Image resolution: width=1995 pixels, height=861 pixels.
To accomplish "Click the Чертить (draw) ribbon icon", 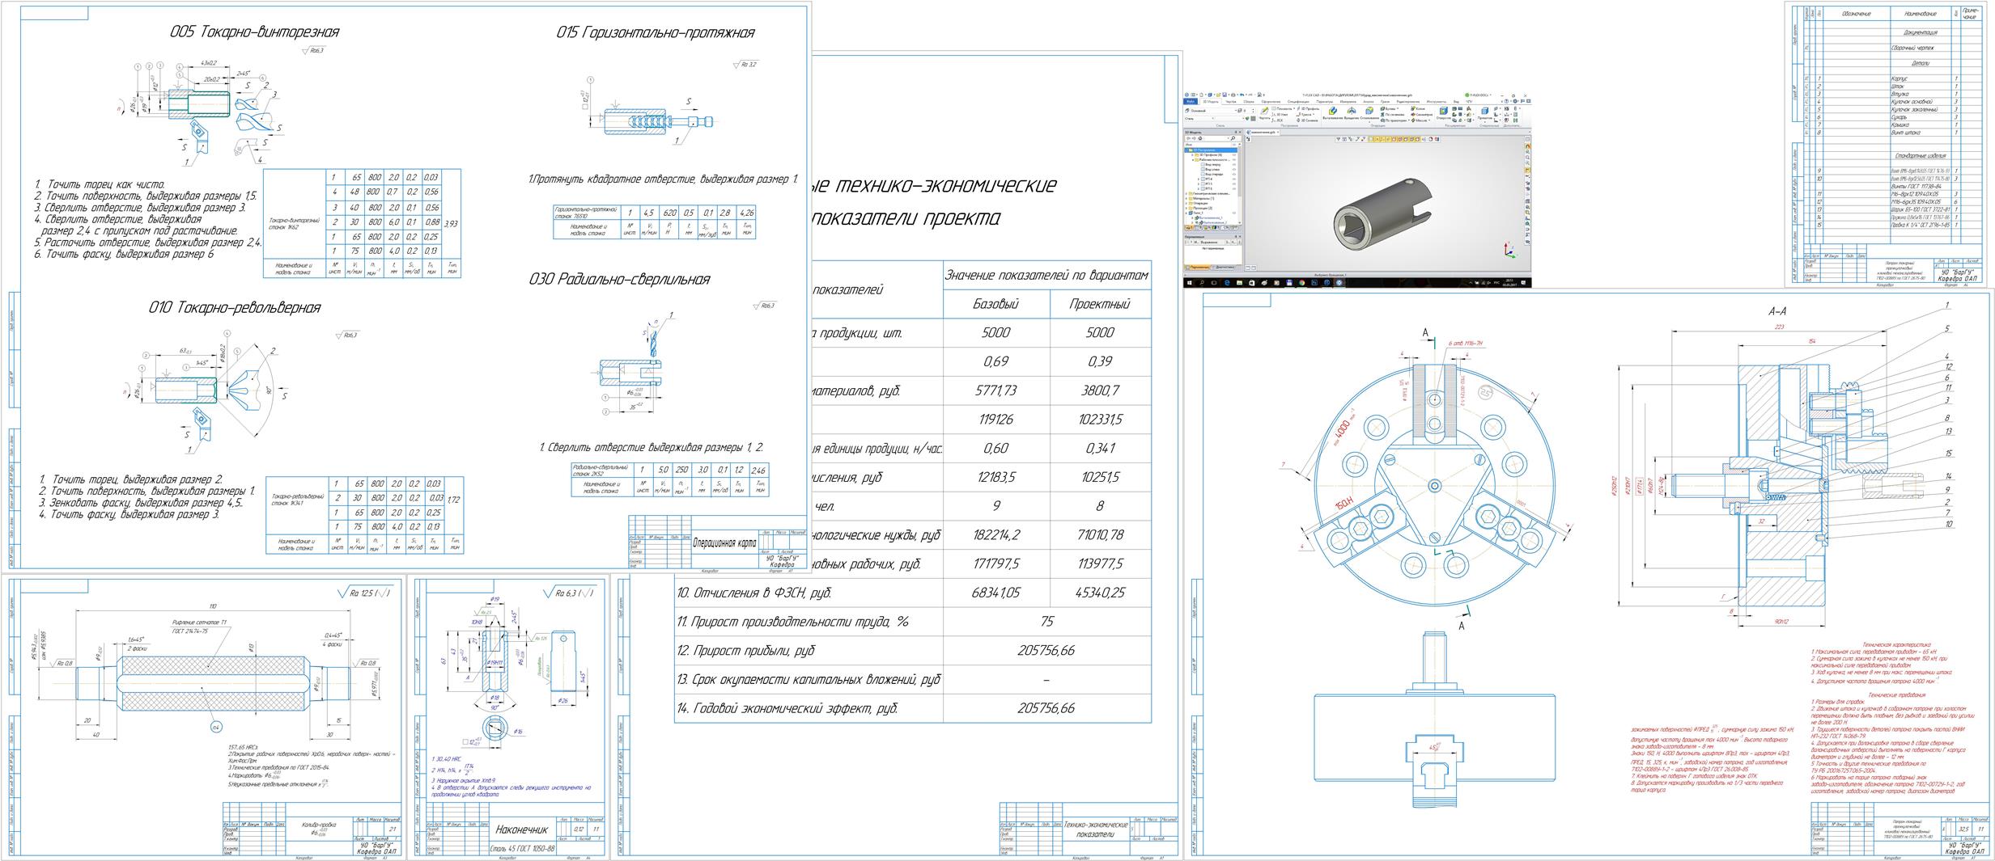I will 1264,112.
